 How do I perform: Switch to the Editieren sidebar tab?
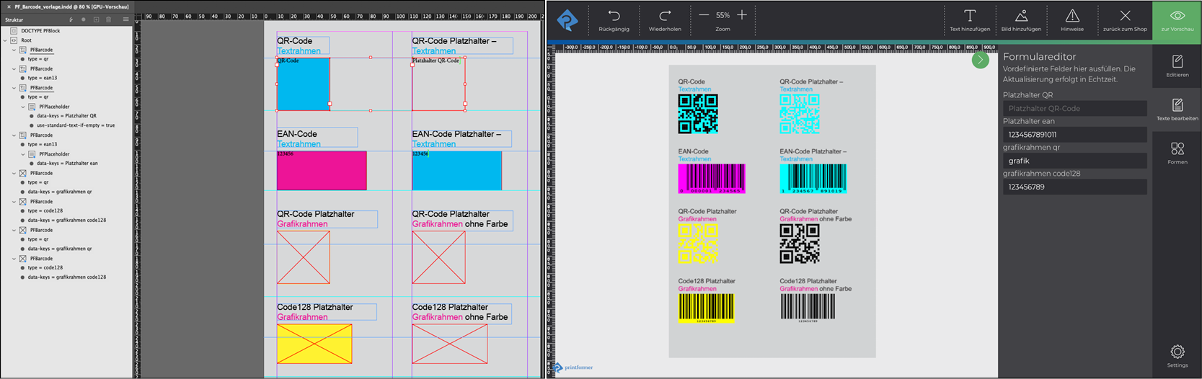(1177, 62)
